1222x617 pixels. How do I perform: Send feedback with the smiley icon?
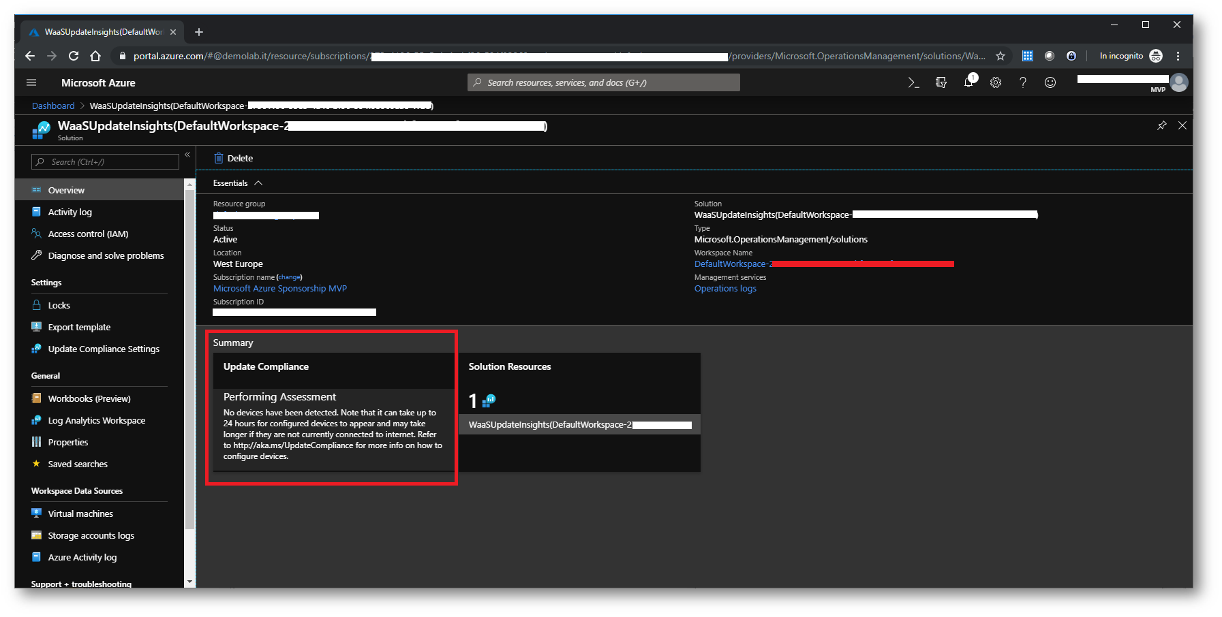pyautogui.click(x=1050, y=82)
